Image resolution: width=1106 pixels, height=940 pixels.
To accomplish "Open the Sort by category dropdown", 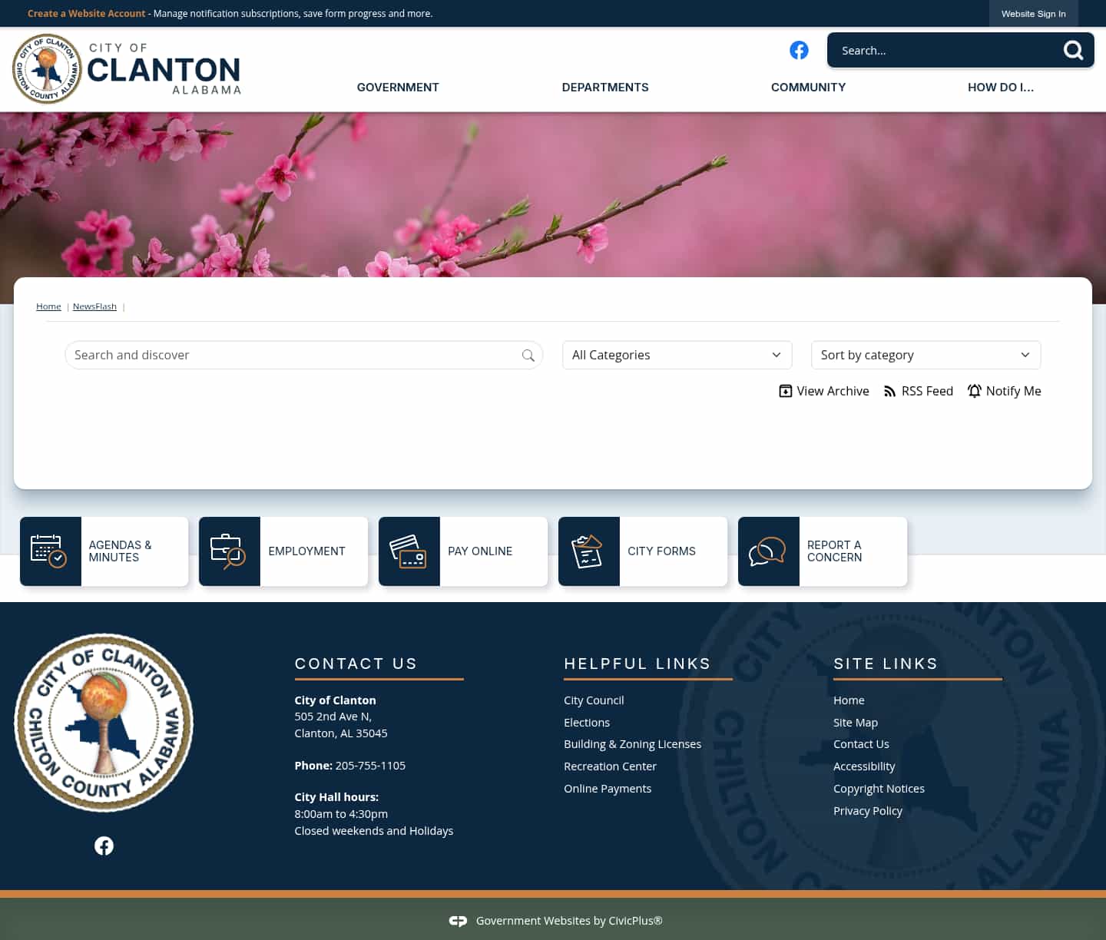I will tap(926, 355).
